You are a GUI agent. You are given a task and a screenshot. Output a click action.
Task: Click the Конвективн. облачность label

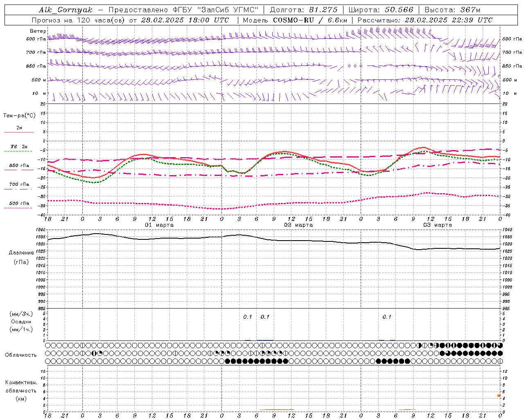pos(21,387)
